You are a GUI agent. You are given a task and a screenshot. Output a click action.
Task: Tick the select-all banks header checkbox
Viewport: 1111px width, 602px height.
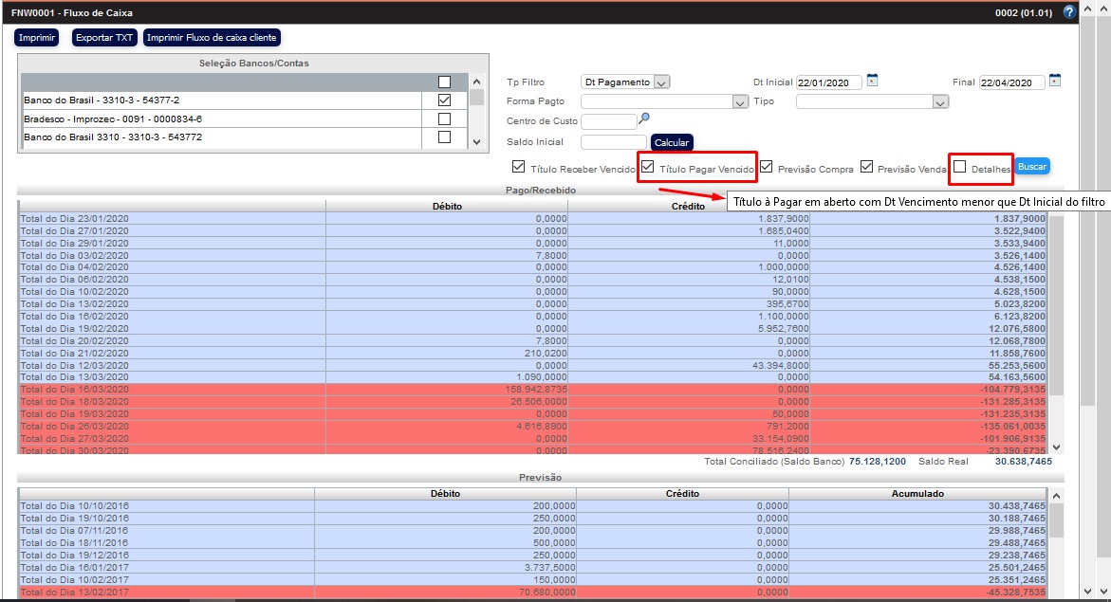444,82
